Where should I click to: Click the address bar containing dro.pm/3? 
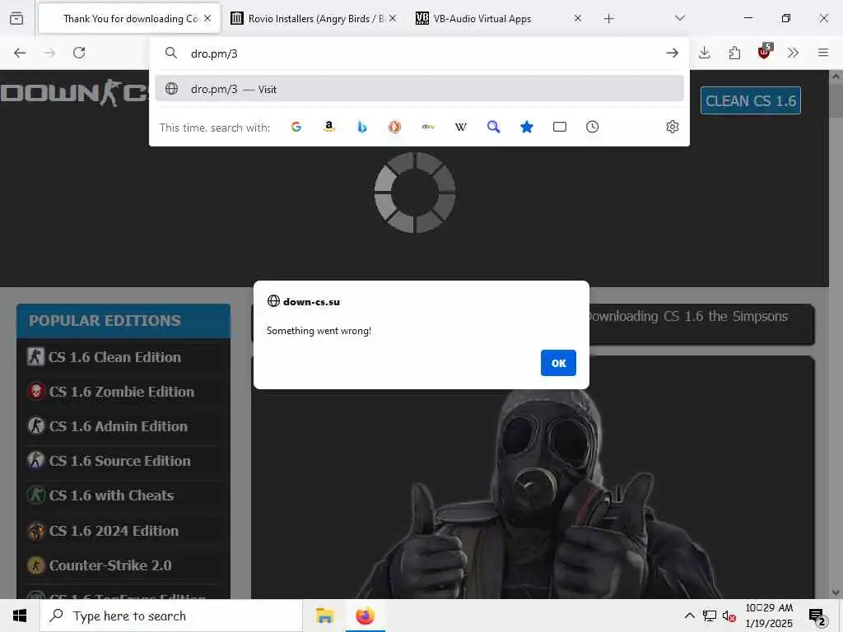[x=419, y=53]
